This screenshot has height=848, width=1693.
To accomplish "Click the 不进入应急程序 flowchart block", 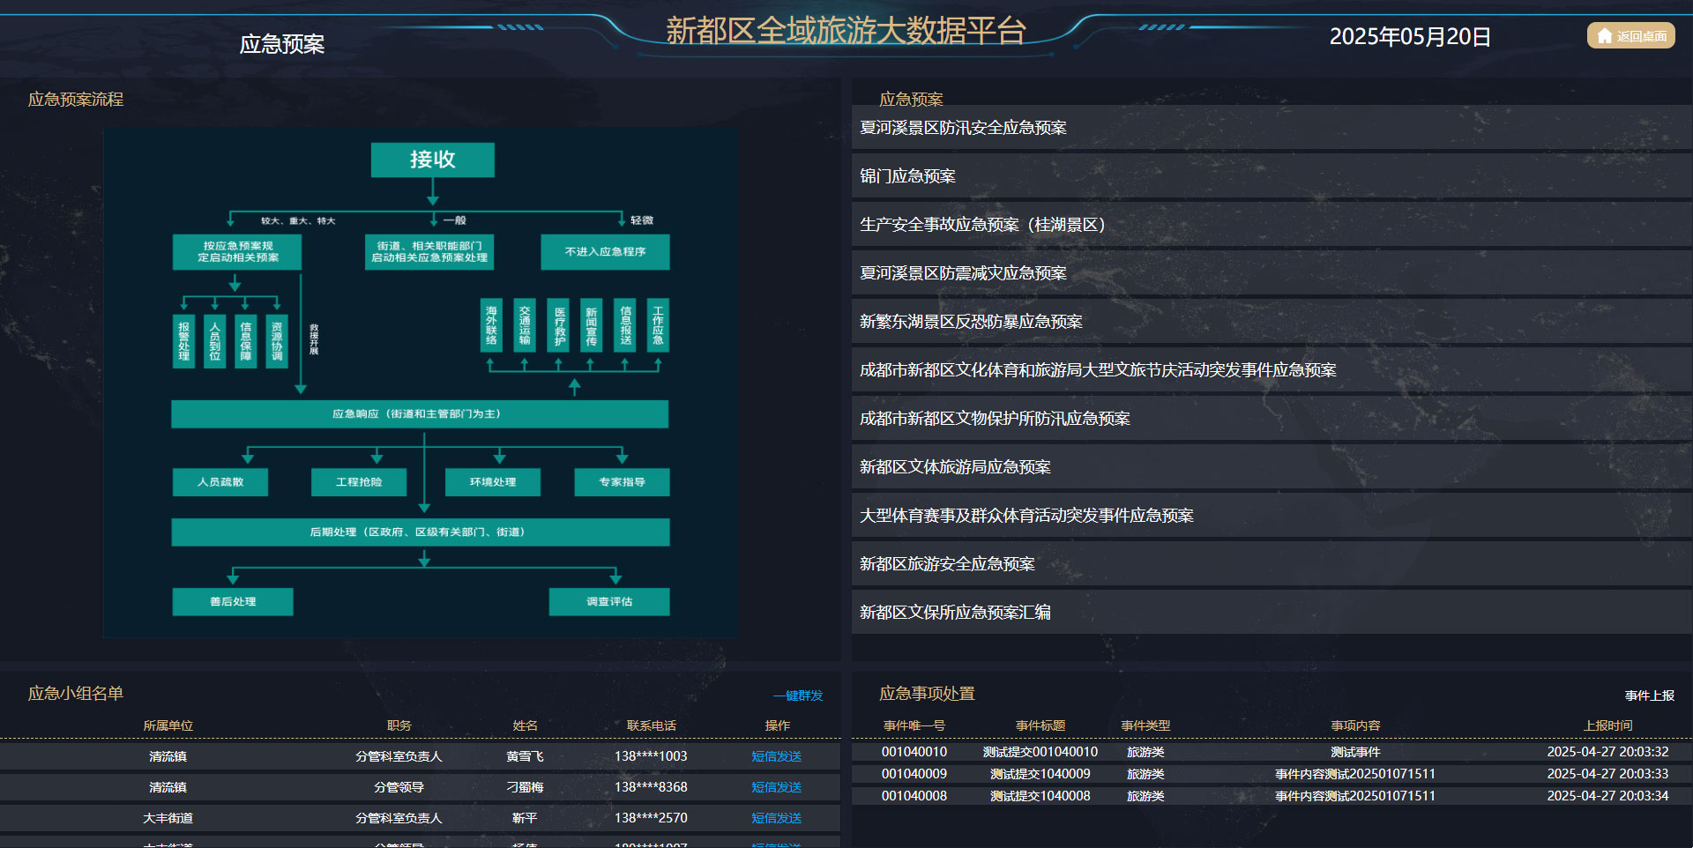I will (x=604, y=252).
